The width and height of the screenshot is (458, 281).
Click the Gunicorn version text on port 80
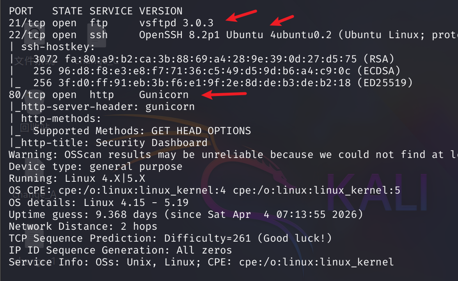(x=164, y=95)
